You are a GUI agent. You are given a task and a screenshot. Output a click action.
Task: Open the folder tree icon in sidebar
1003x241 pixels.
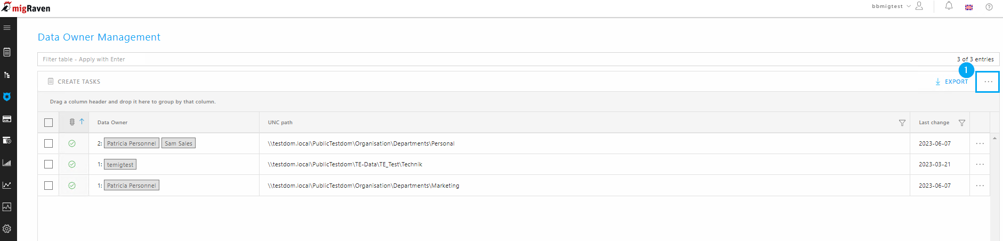pyautogui.click(x=7, y=75)
